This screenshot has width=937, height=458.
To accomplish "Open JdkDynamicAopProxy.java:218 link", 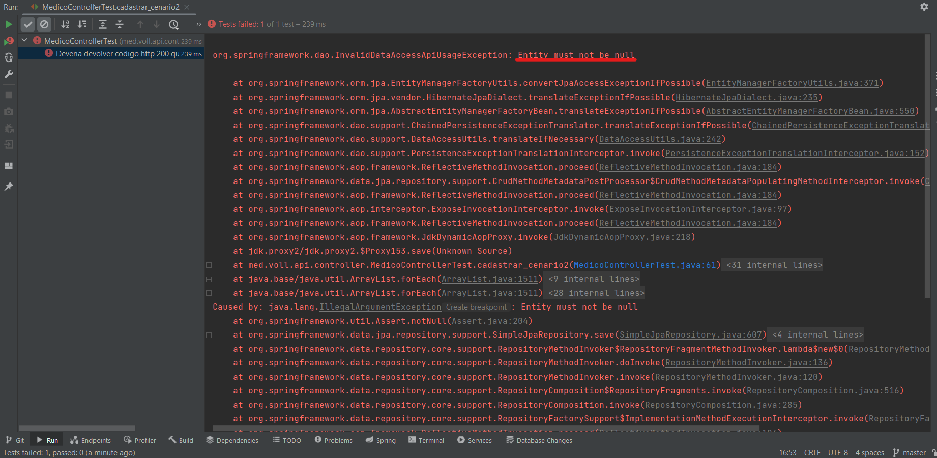I will point(622,237).
